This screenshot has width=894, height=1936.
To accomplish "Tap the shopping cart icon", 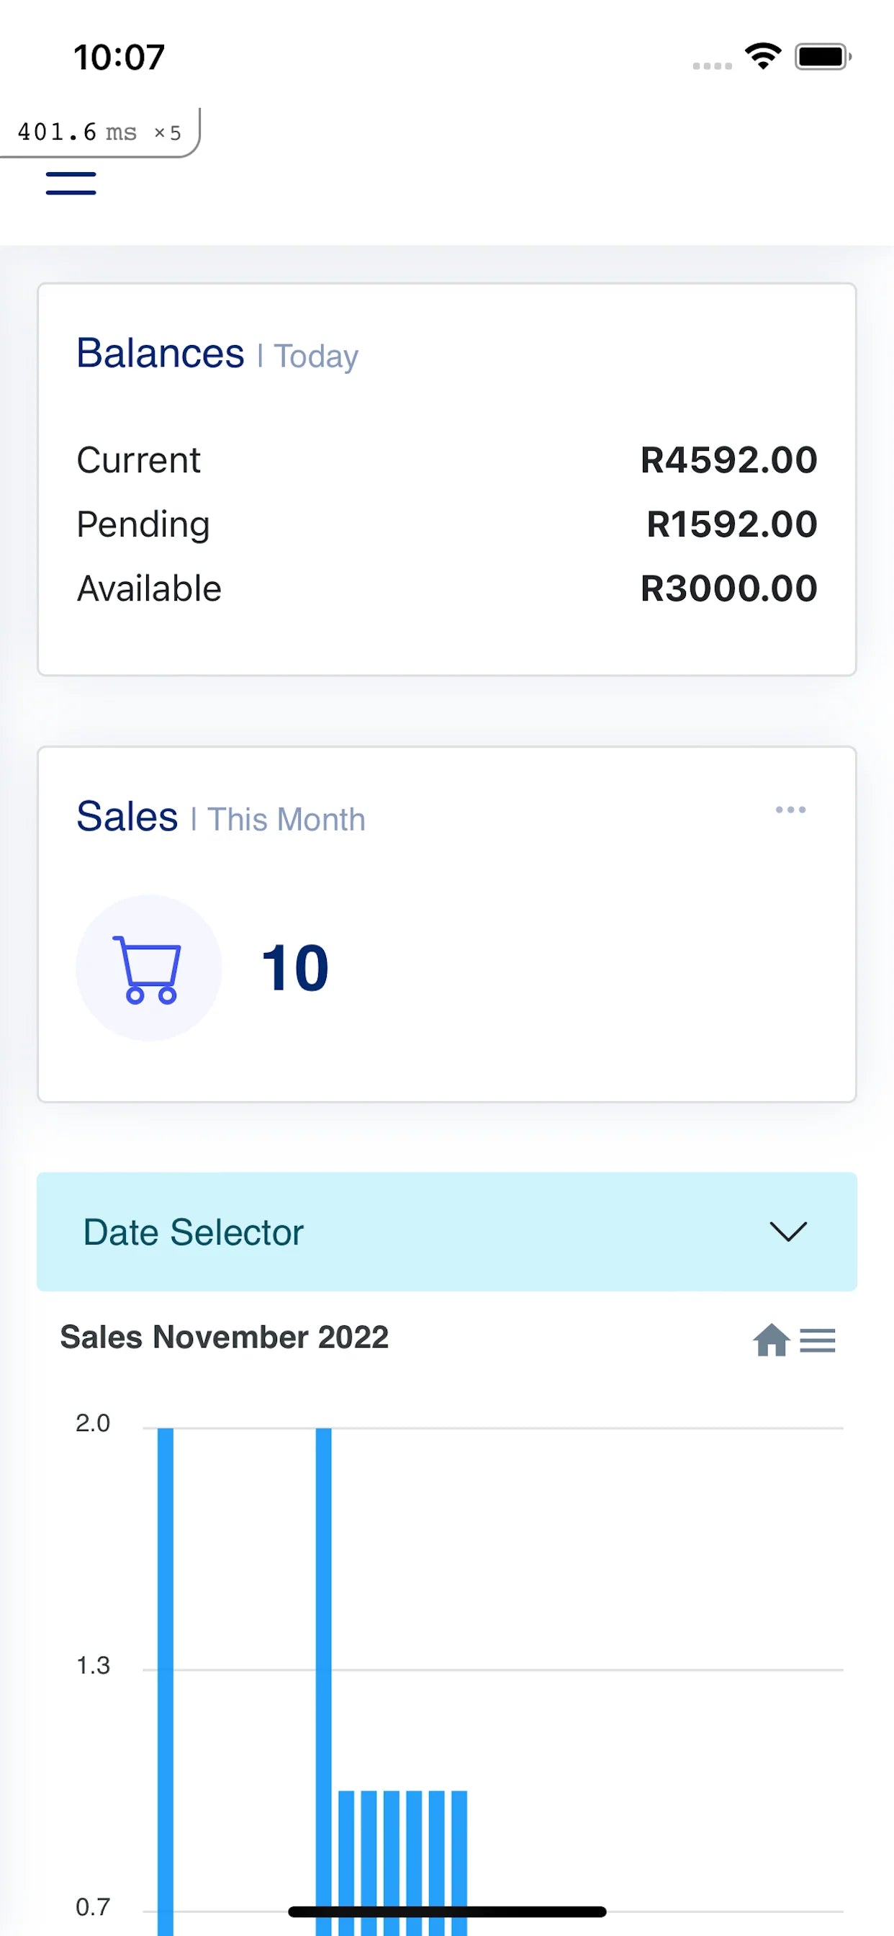I will click(x=148, y=968).
